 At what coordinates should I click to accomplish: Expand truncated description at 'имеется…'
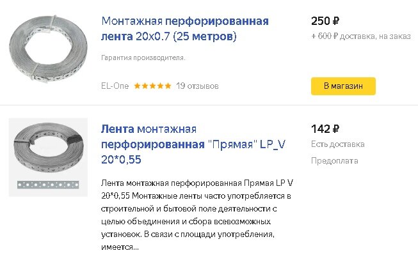(x=120, y=247)
